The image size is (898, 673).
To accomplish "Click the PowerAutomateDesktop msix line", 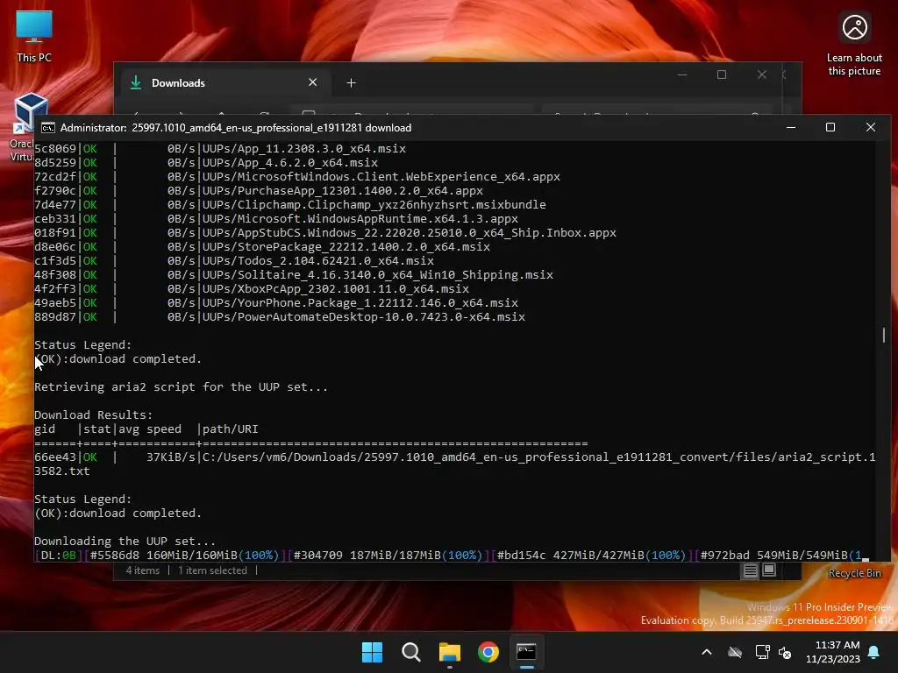I will (x=280, y=317).
